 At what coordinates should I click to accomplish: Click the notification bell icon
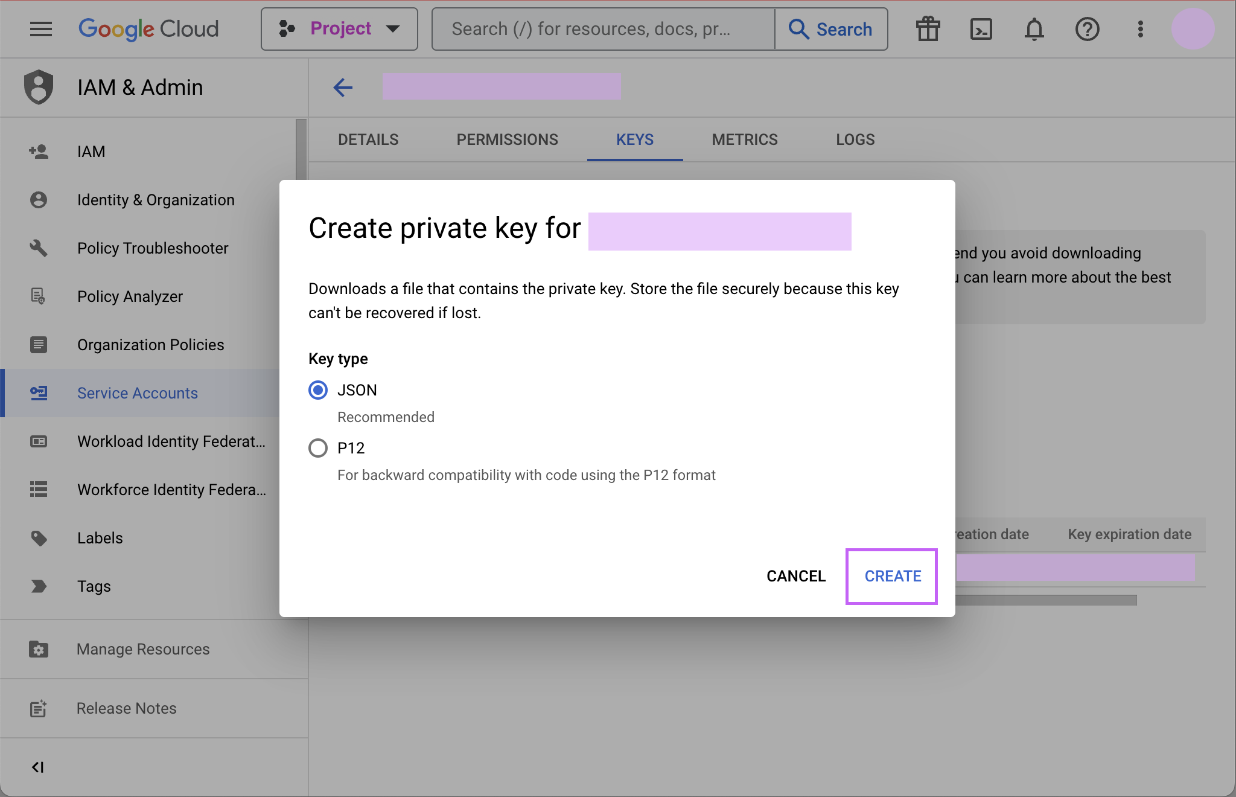tap(1034, 28)
